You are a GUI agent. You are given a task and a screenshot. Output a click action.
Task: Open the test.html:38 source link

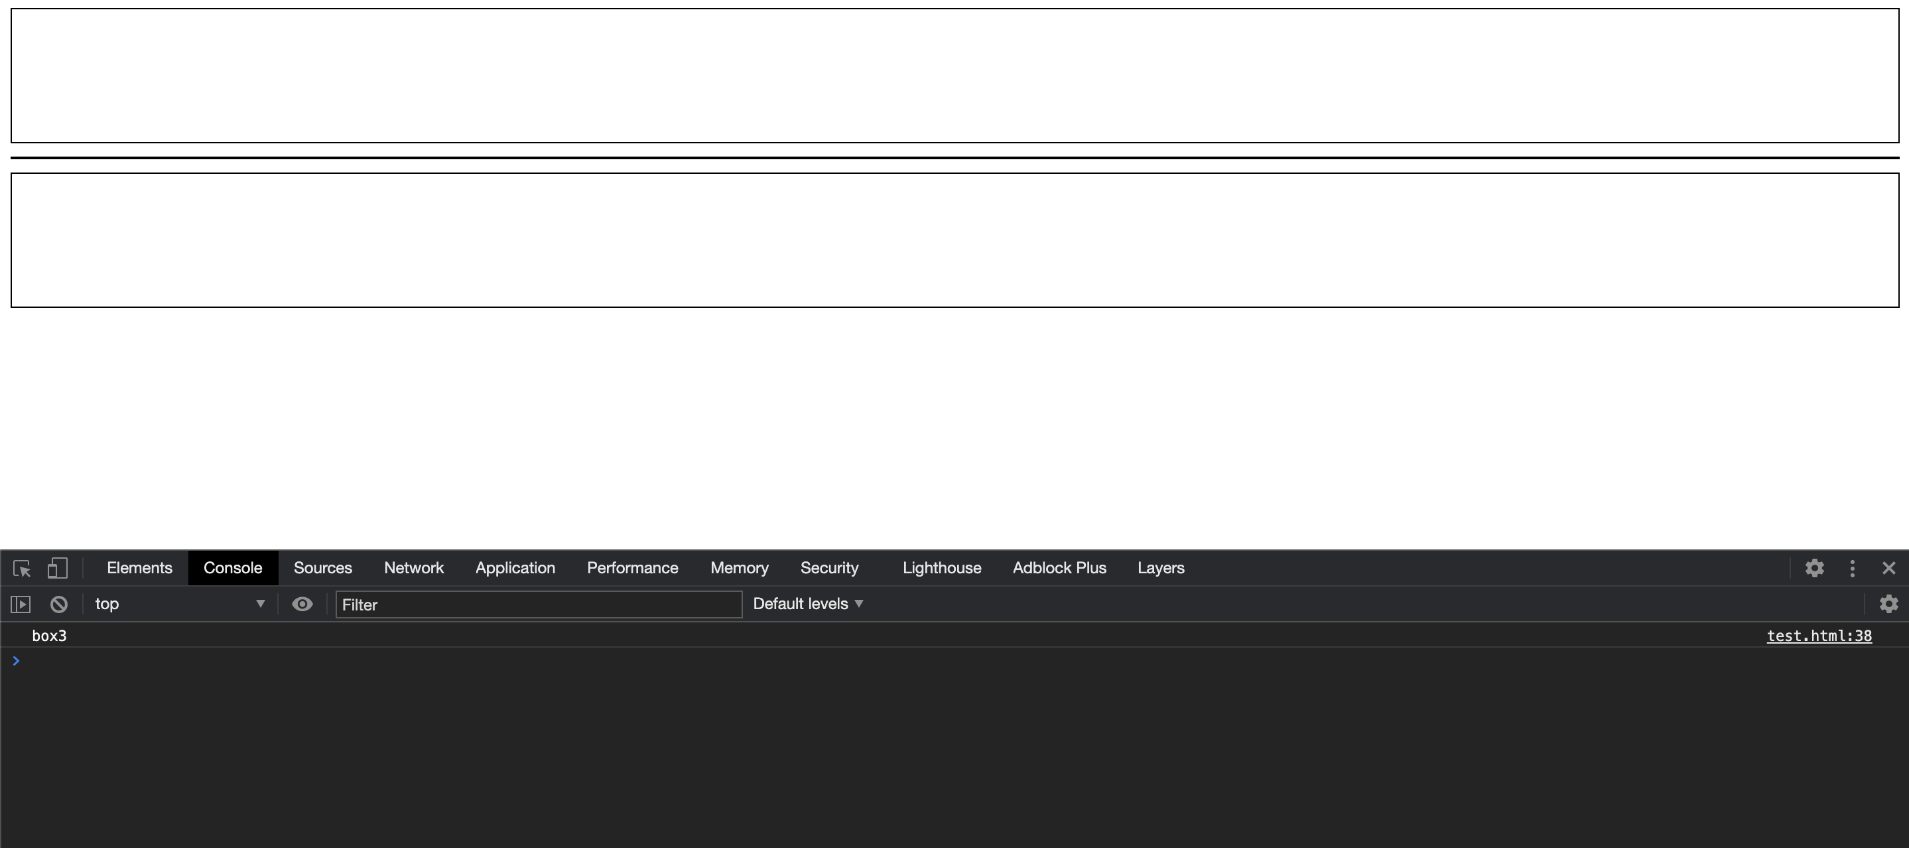[x=1819, y=636]
